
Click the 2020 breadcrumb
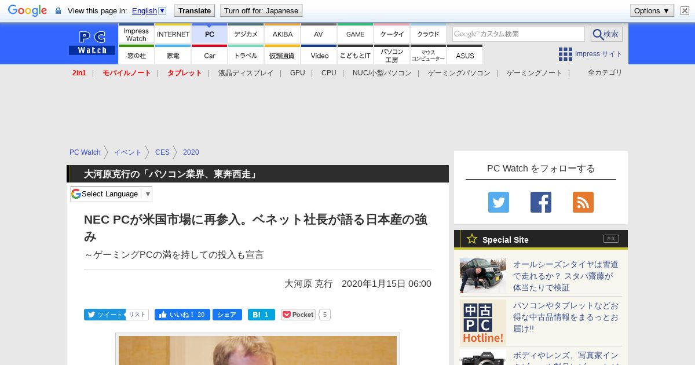pos(191,152)
